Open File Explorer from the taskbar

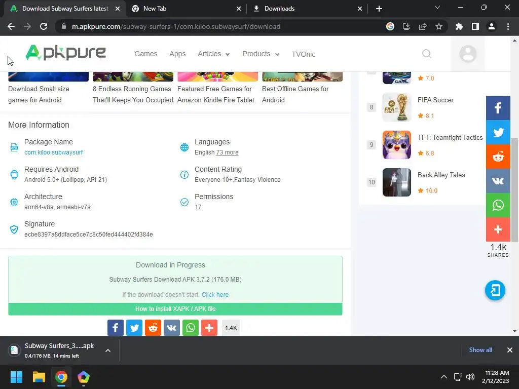point(39,377)
